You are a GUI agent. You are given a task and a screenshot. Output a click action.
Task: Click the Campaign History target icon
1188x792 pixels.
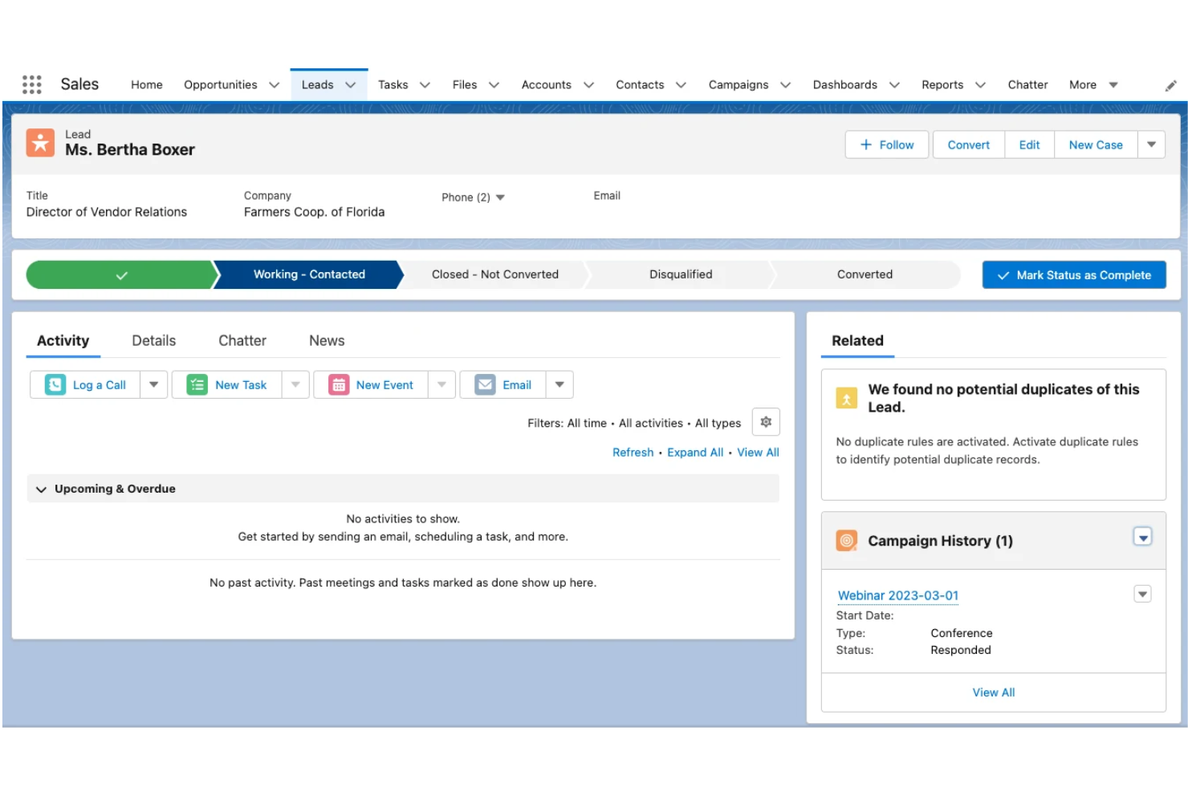(846, 540)
